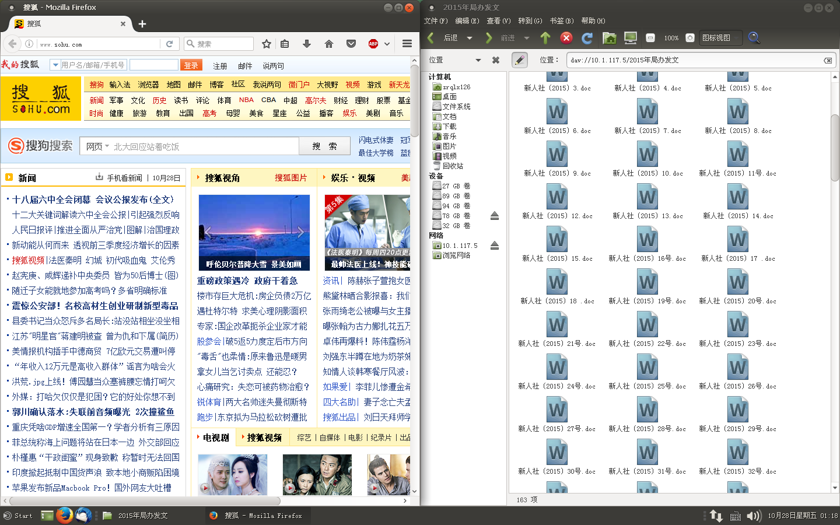The image size is (840, 525).
Task: Open the 文件(F) menu
Action: tap(436, 21)
